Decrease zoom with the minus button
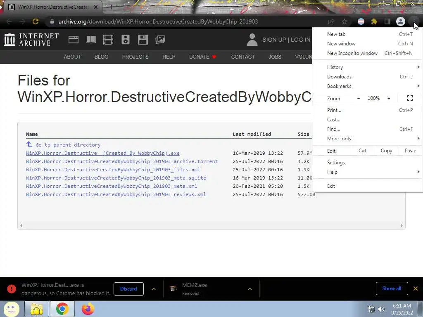Viewport: 423px width, 317px height. (x=359, y=98)
